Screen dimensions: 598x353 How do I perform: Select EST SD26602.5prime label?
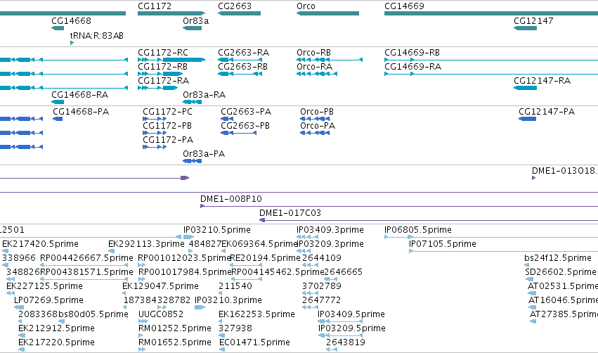pyautogui.click(x=561, y=272)
